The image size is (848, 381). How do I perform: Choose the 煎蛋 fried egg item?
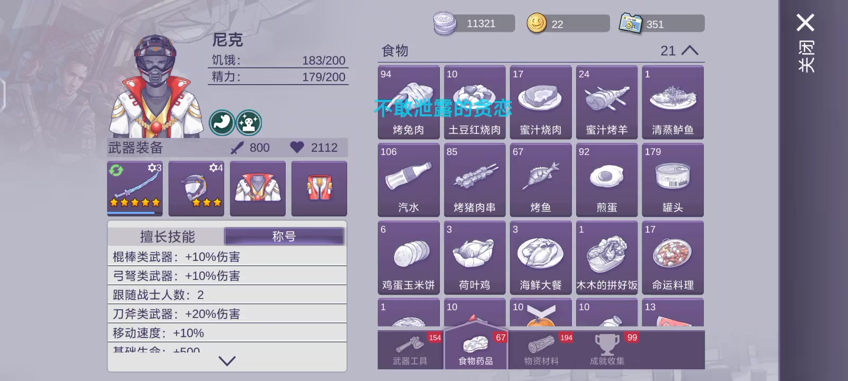click(607, 180)
